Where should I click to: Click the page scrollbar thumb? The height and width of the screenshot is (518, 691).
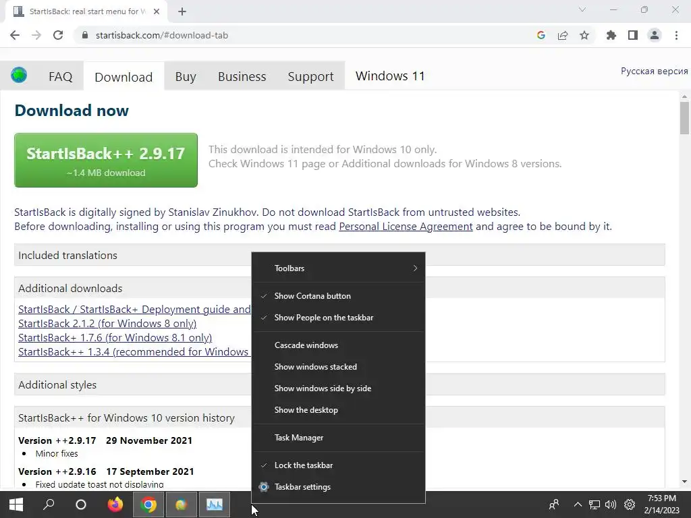click(684, 117)
